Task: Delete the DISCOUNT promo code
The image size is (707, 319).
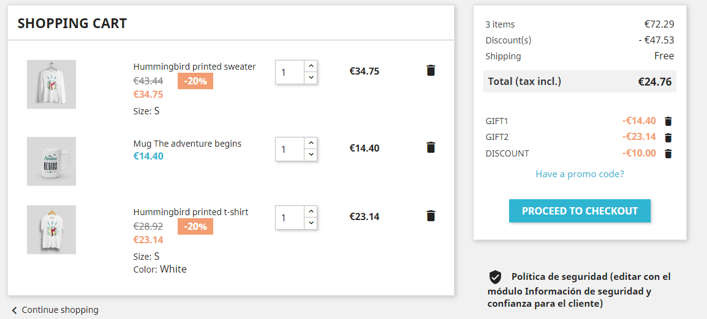Action: tap(668, 153)
